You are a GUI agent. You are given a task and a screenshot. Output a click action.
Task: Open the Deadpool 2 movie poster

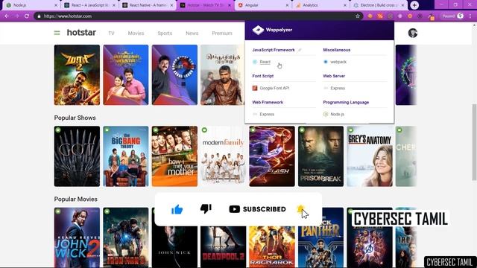tap(224, 246)
